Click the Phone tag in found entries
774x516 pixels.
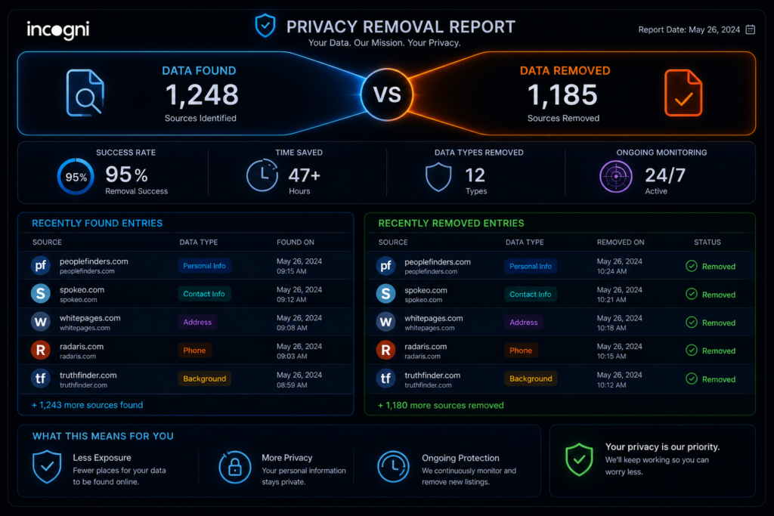click(x=194, y=351)
